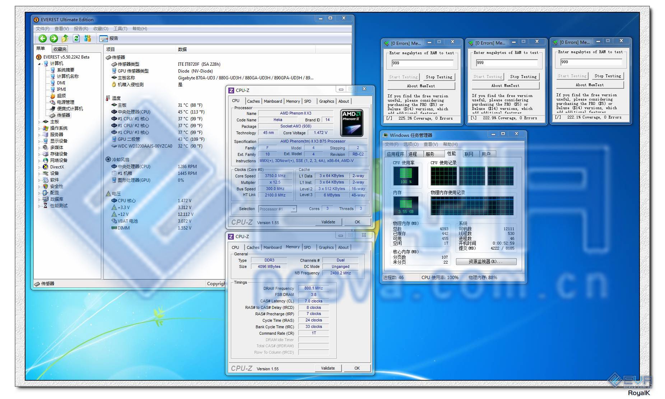Click the CPU-Z icon in upper CPU-Z title bar
This screenshot has height=399, width=665.
click(x=231, y=91)
